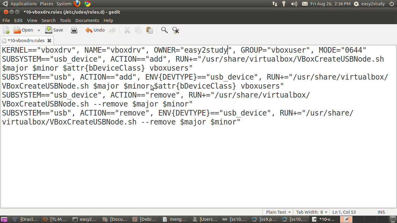Switch to the [Oracl... window in taskbar

point(25,219)
